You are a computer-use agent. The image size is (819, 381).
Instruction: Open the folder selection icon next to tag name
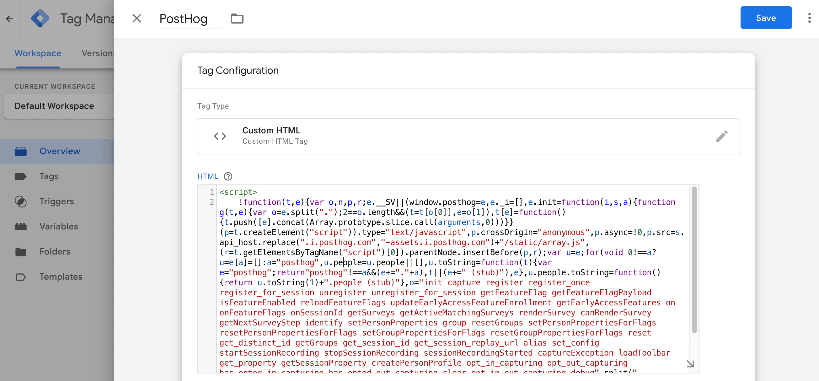(x=237, y=19)
